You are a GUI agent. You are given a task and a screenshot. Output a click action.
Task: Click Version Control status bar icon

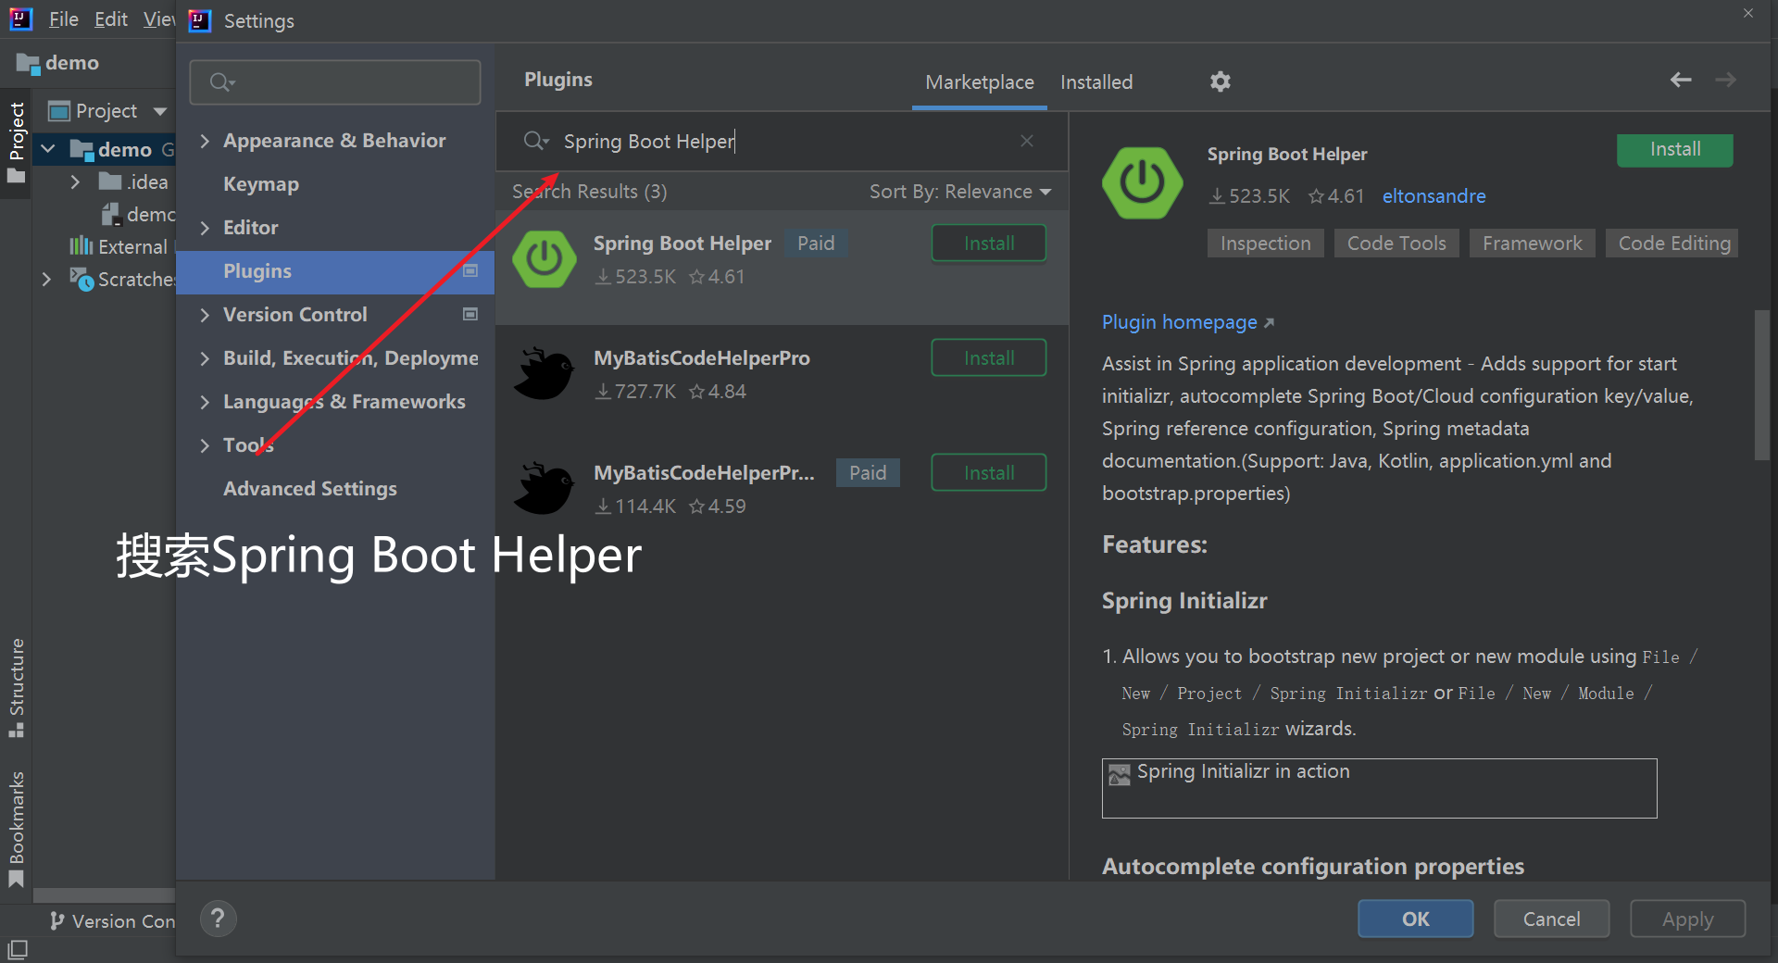[57, 920]
